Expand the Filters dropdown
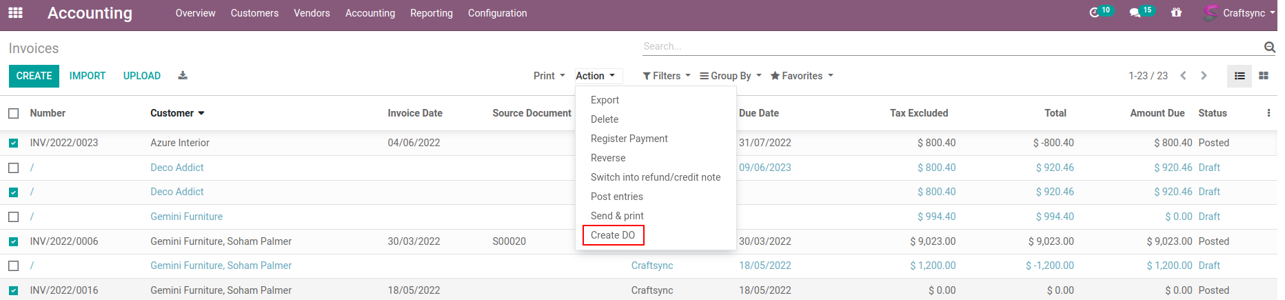This screenshot has width=1285, height=300. pyautogui.click(x=666, y=76)
